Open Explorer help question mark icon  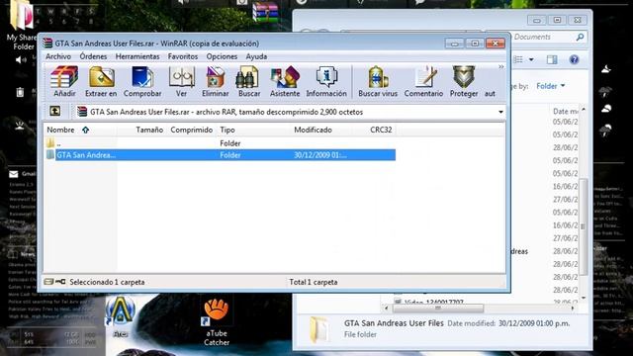click(574, 59)
